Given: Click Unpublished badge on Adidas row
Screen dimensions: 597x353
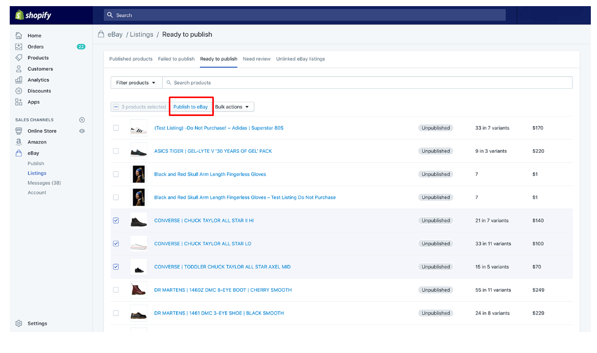Looking at the screenshot, I should pyautogui.click(x=435, y=128).
